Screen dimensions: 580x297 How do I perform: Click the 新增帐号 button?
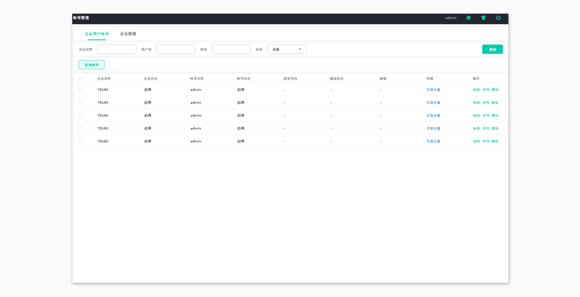pos(92,65)
